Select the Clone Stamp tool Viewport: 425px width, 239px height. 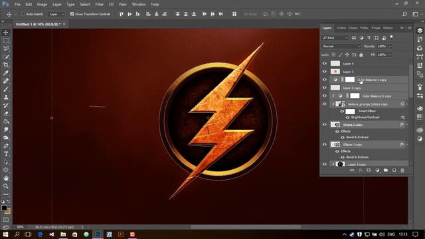click(6, 97)
